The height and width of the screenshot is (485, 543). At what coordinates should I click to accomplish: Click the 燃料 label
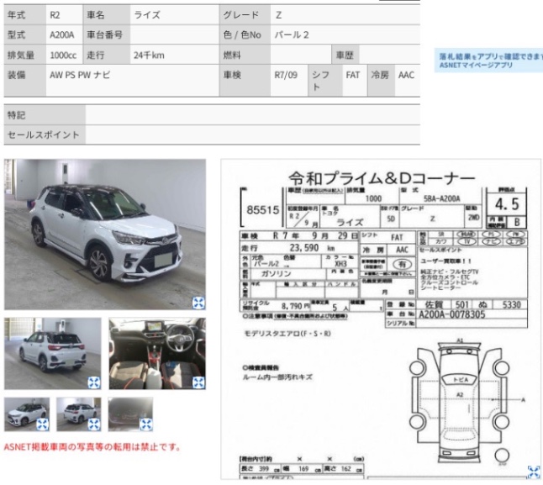pos(232,55)
